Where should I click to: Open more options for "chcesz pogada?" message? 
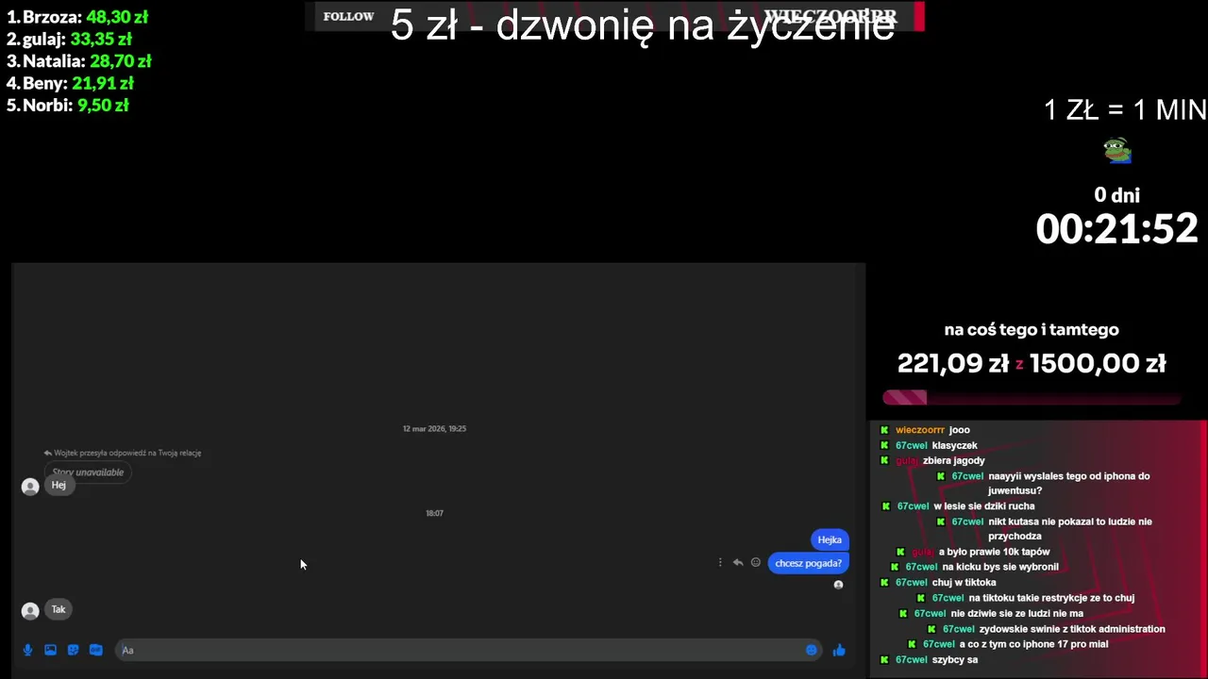point(720,563)
